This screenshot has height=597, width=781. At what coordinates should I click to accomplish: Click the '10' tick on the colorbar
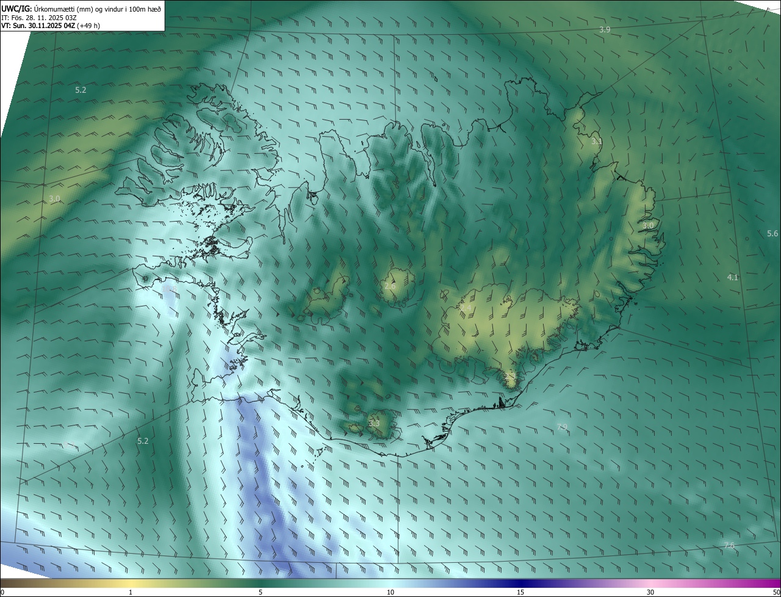[x=390, y=592]
